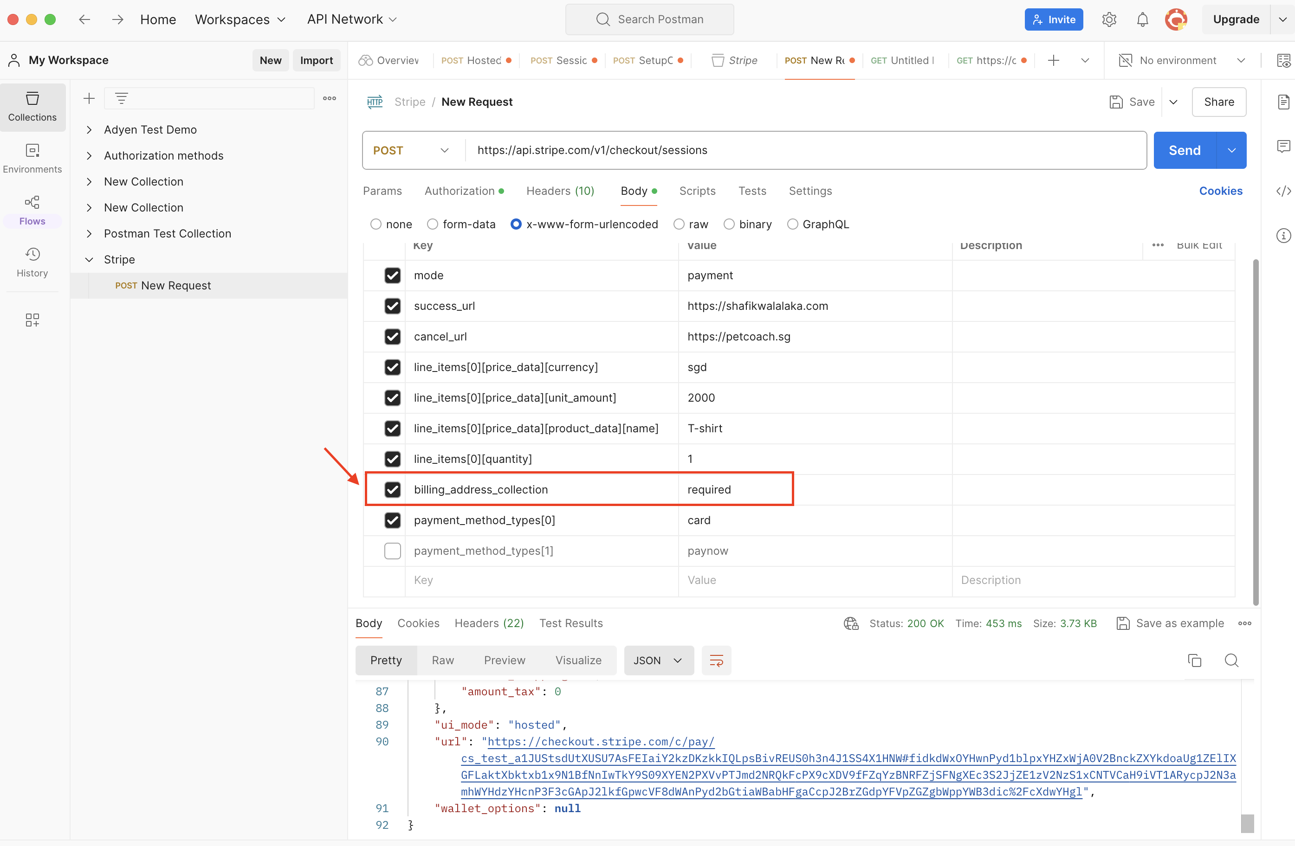This screenshot has width=1295, height=846.
Task: Open the POST method dropdown
Action: point(411,150)
